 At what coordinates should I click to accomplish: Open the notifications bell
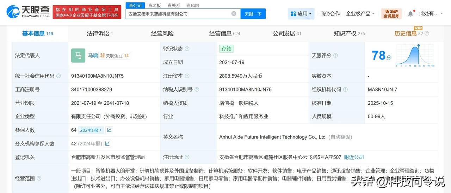tap(410, 14)
